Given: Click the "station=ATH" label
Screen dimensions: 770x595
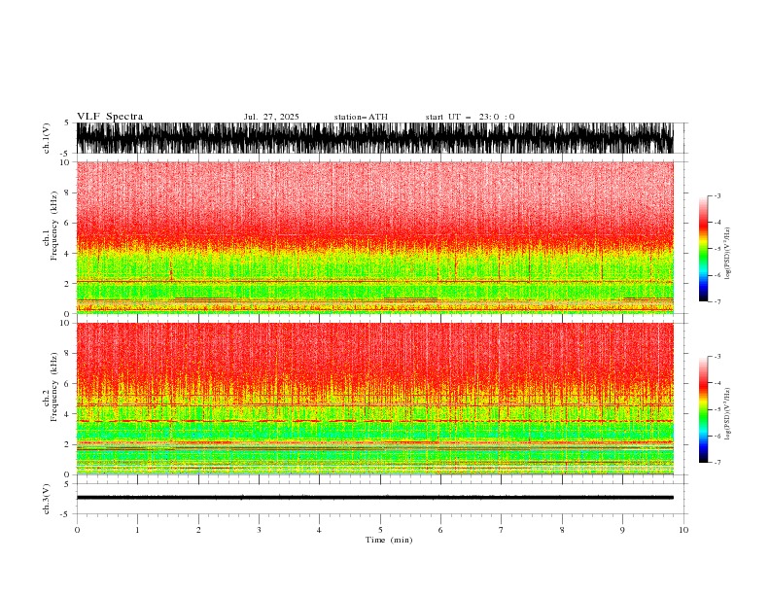Looking at the screenshot, I should [361, 117].
